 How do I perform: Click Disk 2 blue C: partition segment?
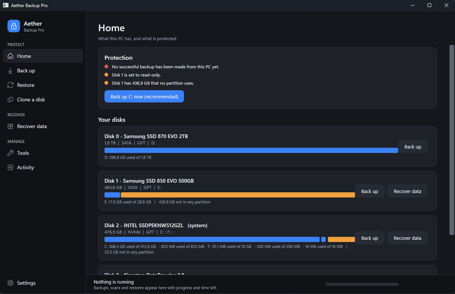(x=212, y=239)
